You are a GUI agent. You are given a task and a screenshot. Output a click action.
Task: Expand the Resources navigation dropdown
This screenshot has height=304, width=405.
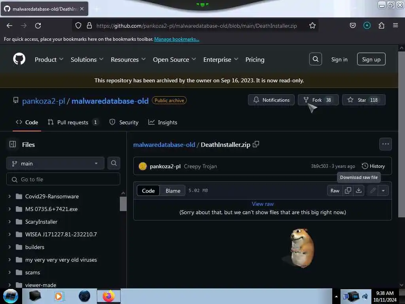tap(128, 59)
